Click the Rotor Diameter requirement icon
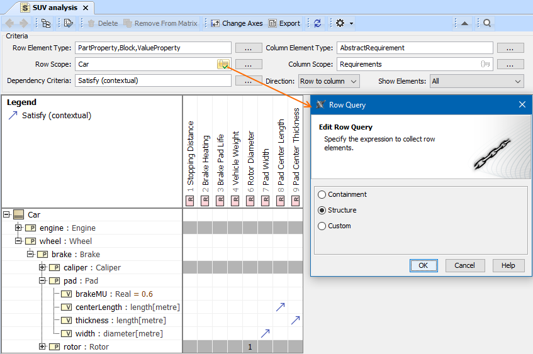Screen dimensions: 533x354 [x=250, y=201]
